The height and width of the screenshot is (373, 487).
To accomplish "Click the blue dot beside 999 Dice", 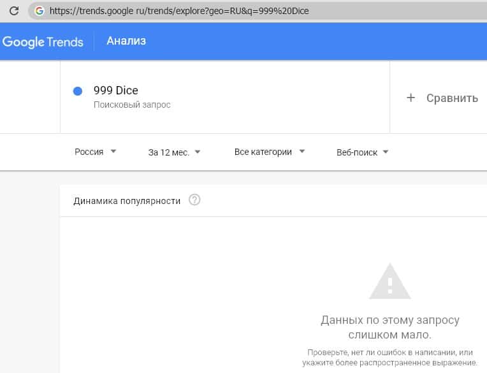I will pos(78,91).
